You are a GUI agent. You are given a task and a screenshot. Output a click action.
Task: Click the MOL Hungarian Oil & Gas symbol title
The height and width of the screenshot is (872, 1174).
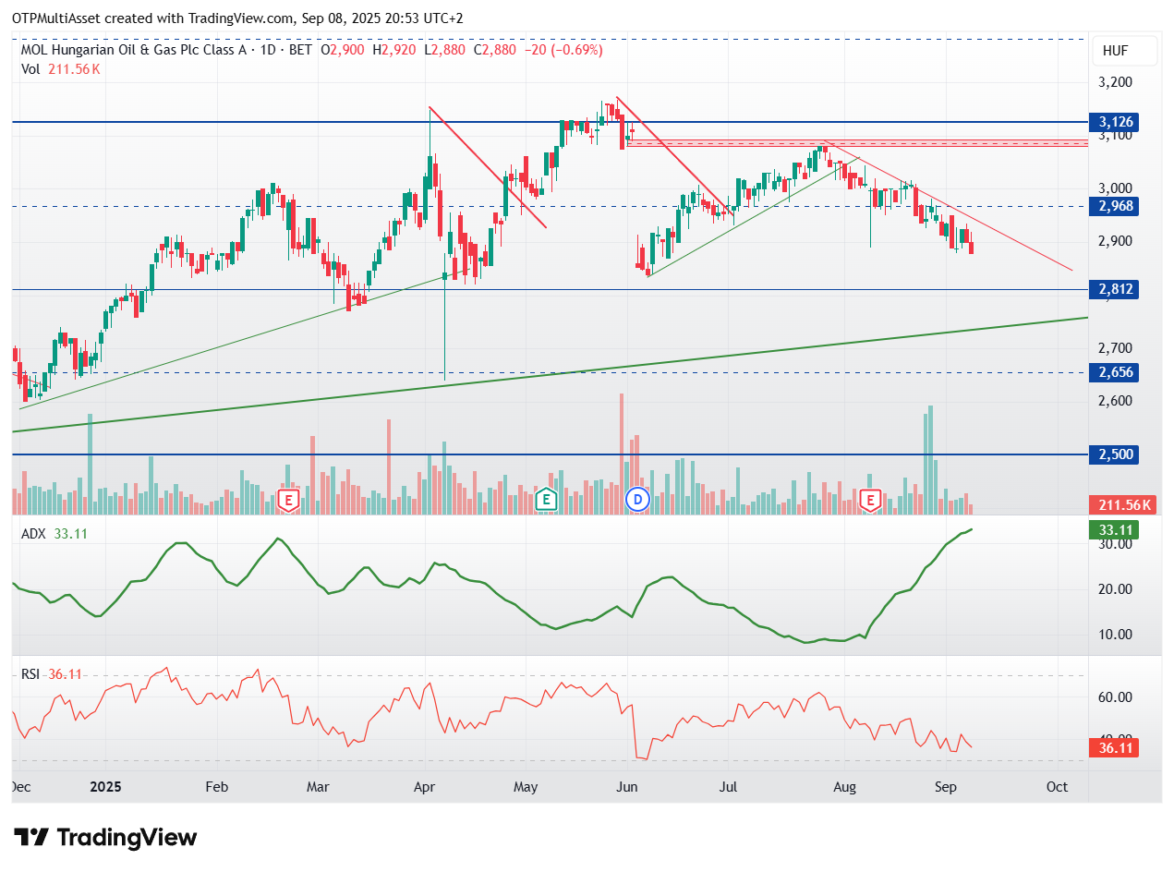[134, 50]
